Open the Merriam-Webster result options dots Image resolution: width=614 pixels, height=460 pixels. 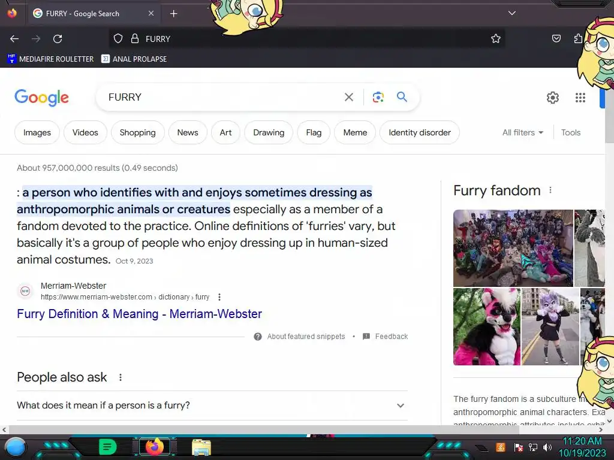[x=219, y=297]
